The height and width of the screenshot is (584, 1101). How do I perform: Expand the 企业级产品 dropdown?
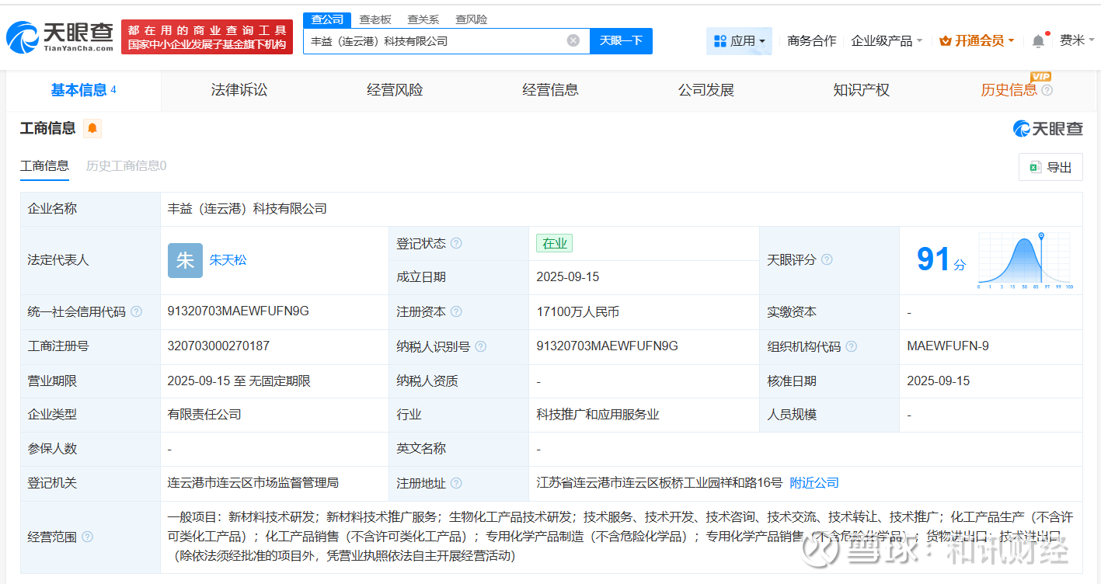pyautogui.click(x=887, y=40)
